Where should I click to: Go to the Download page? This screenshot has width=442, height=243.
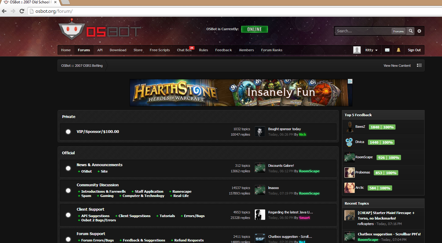[118, 50]
